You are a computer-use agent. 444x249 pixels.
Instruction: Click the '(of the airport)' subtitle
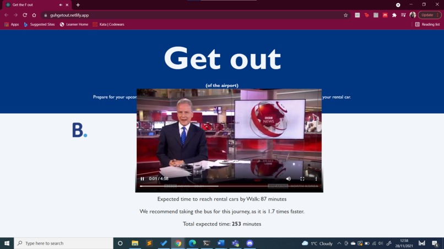tap(222, 85)
